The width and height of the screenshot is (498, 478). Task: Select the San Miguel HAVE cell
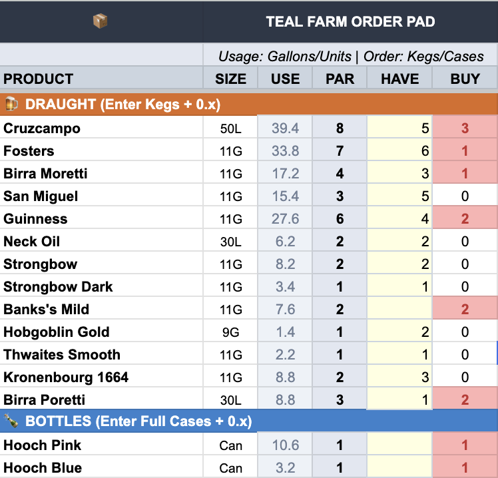pos(399,196)
